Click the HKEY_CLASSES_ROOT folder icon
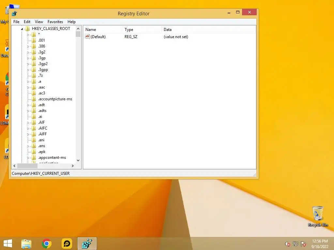 27,29
